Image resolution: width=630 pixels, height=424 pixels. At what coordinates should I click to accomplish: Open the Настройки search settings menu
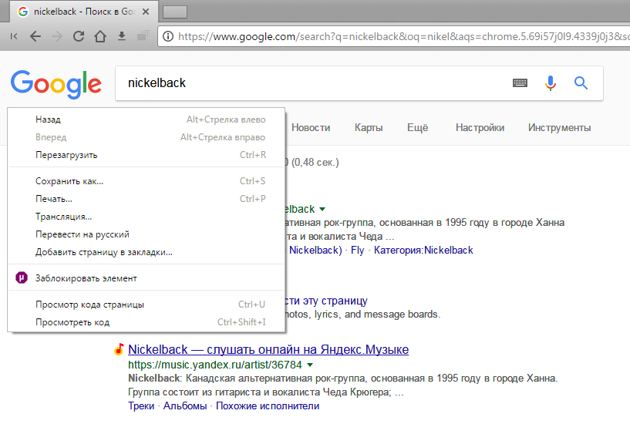point(480,128)
